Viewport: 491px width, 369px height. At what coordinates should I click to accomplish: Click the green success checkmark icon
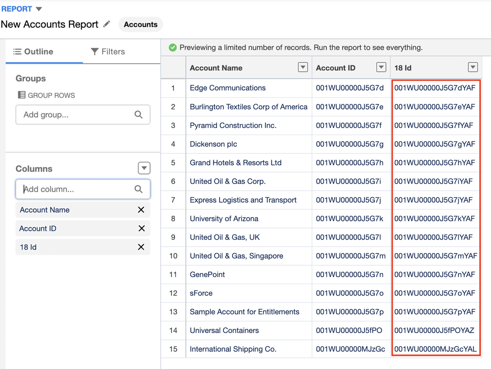pyautogui.click(x=173, y=47)
